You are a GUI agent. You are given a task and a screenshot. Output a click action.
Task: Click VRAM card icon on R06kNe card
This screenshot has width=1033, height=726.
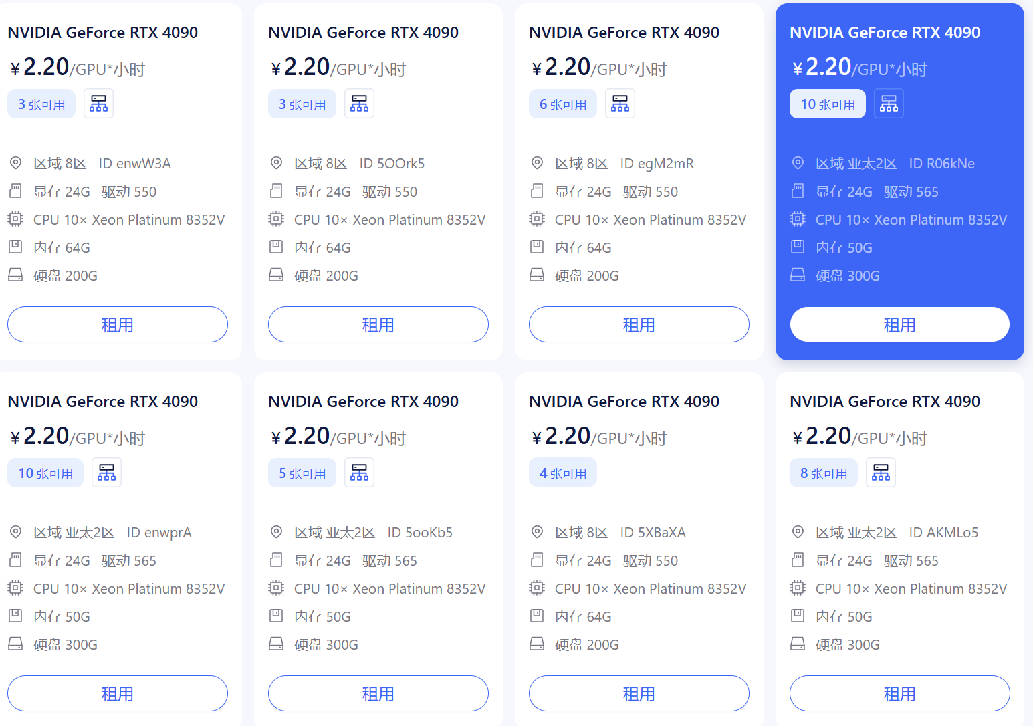798,191
